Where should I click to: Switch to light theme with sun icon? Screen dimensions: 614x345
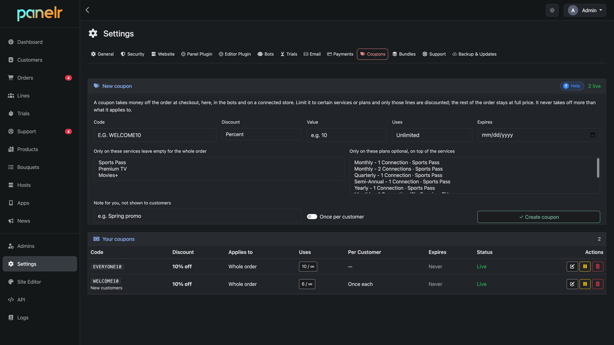coord(552,10)
